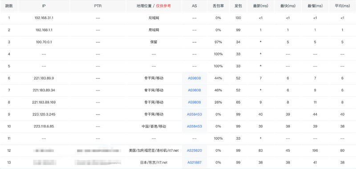Click the 跳数 column header
The image size is (356, 169).
[9, 6]
